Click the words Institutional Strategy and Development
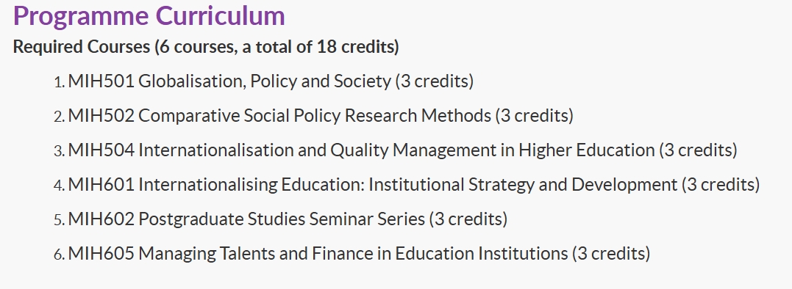The width and height of the screenshot is (792, 289). click(523, 185)
